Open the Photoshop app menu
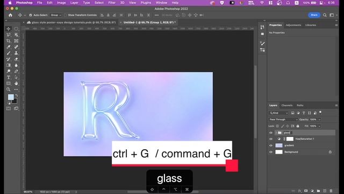 (24, 3)
